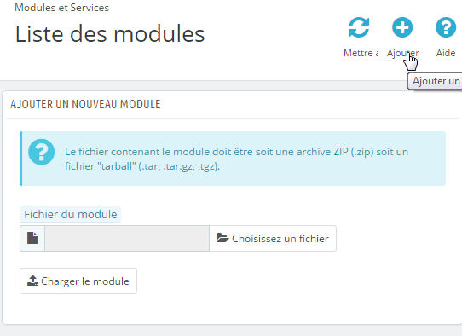Click the empty module file path field

pyautogui.click(x=127, y=239)
